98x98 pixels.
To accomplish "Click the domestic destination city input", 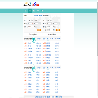I will [38, 24].
